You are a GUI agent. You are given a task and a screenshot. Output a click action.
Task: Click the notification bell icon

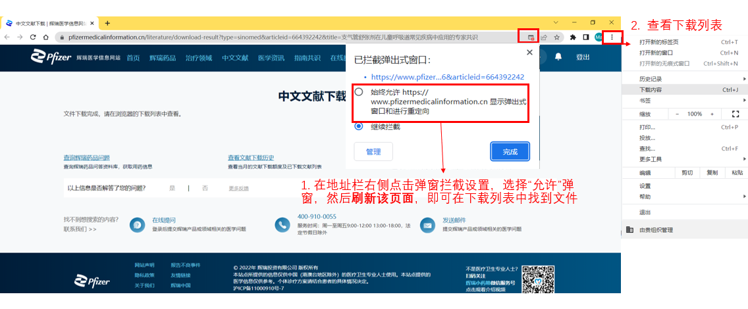(558, 57)
